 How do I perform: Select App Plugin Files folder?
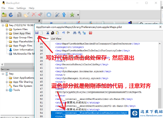(x=23, y=46)
